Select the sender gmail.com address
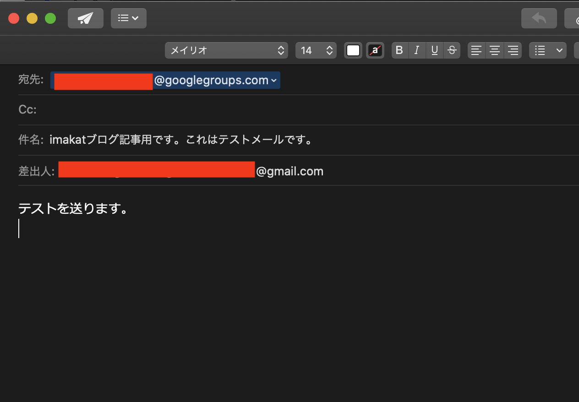Image resolution: width=579 pixels, height=402 pixels. coord(289,171)
